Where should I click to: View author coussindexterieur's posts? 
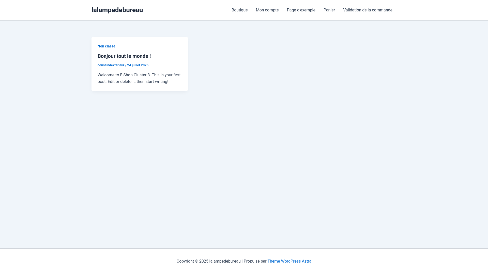coord(111,65)
